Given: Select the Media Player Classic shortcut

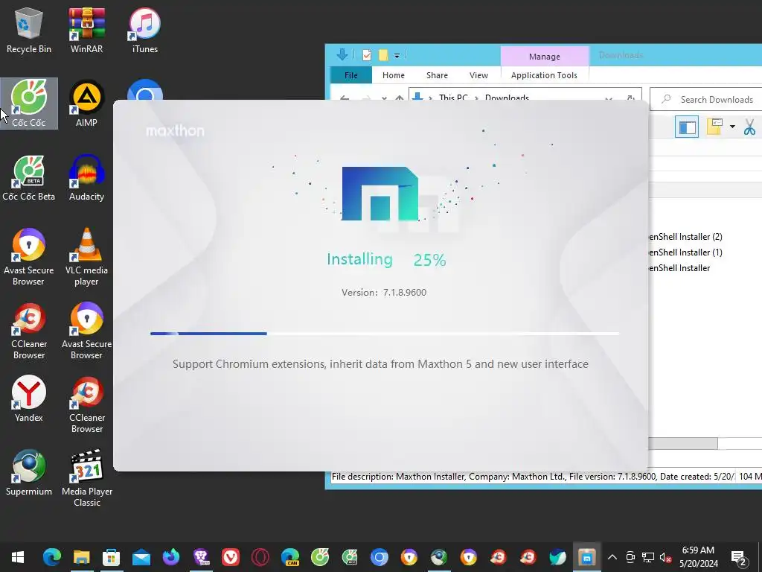Looking at the screenshot, I should (87, 477).
